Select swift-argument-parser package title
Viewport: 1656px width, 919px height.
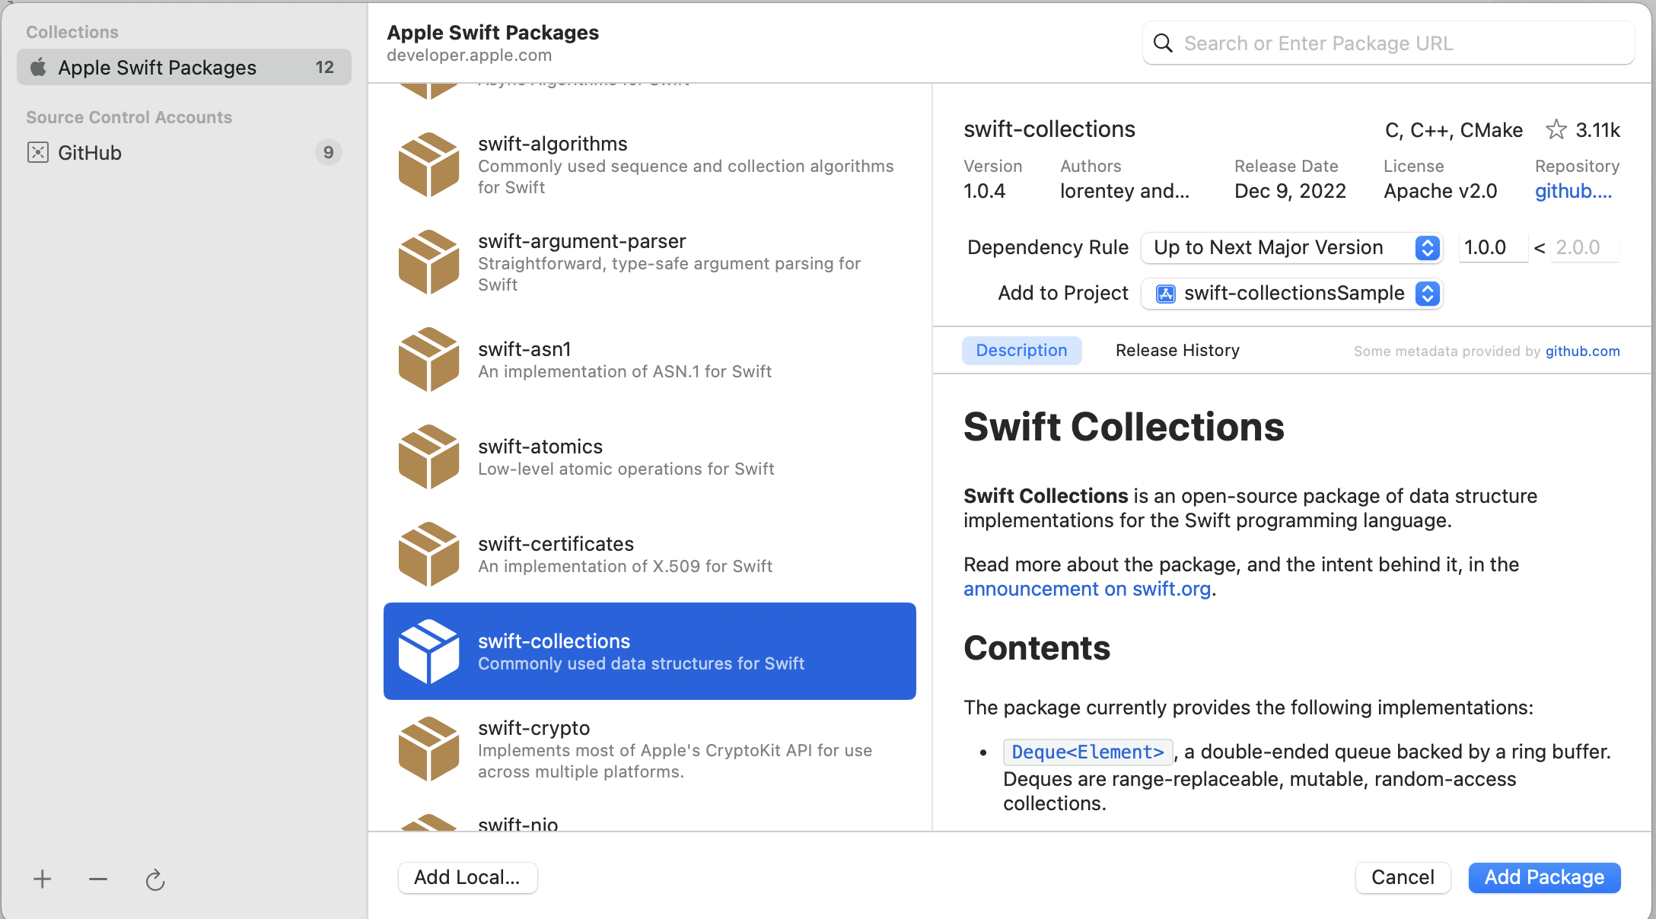(581, 241)
